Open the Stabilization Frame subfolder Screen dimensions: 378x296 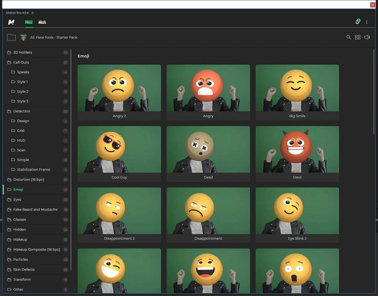(x=37, y=170)
